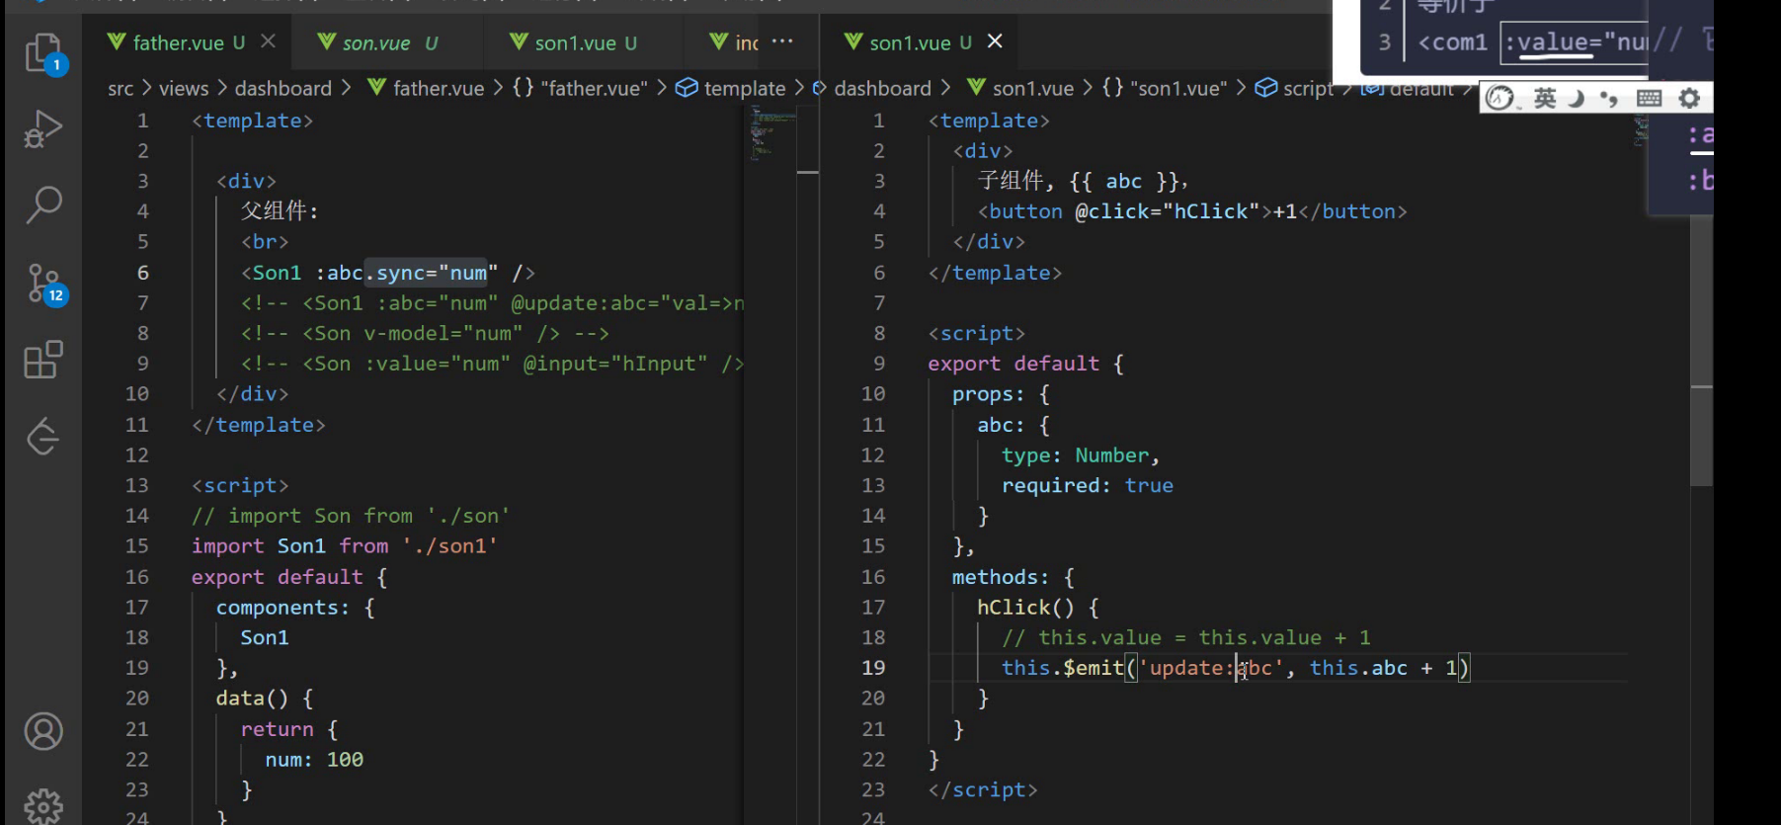Open the Search view in the activity bar
This screenshot has height=825, width=1781.
[x=43, y=205]
